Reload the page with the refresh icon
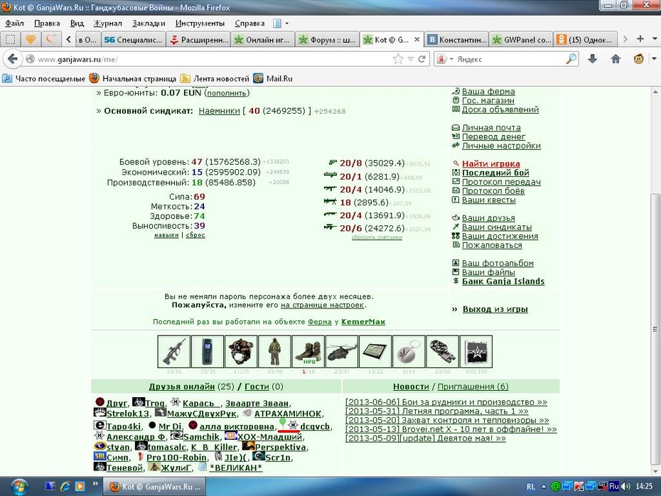Image resolution: width=661 pixels, height=496 pixels. [x=421, y=59]
